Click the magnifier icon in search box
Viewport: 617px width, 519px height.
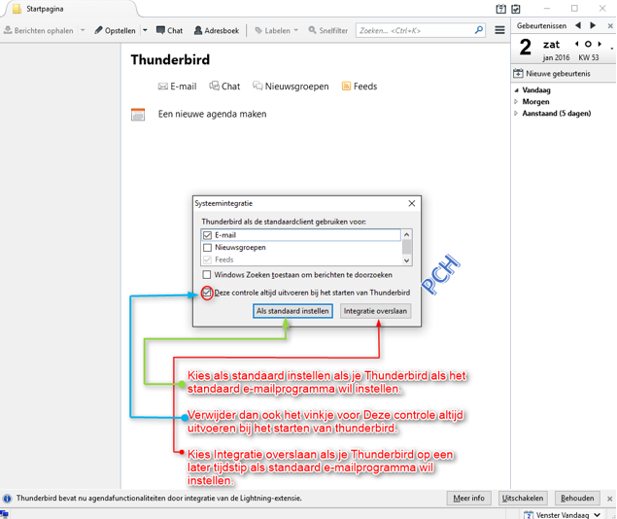click(478, 30)
